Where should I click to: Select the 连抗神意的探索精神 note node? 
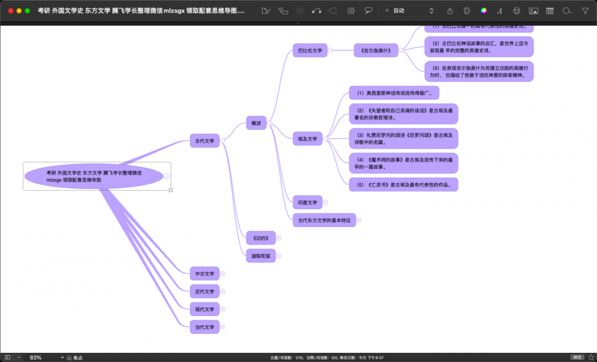(479, 72)
